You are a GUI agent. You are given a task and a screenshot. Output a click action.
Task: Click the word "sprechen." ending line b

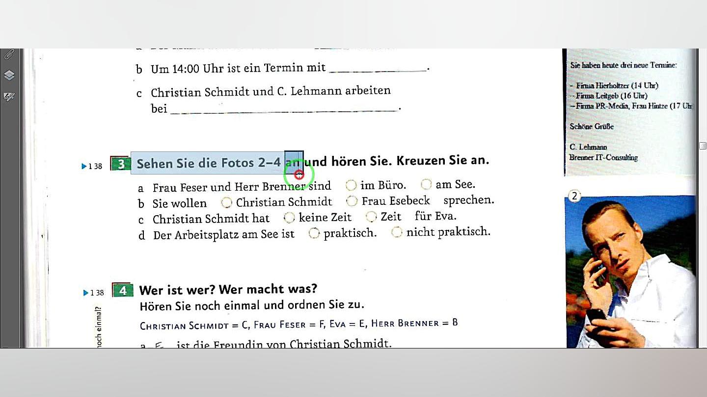click(x=469, y=200)
